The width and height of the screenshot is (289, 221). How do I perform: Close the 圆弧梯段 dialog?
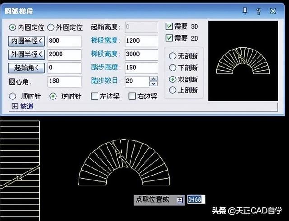[273, 11]
